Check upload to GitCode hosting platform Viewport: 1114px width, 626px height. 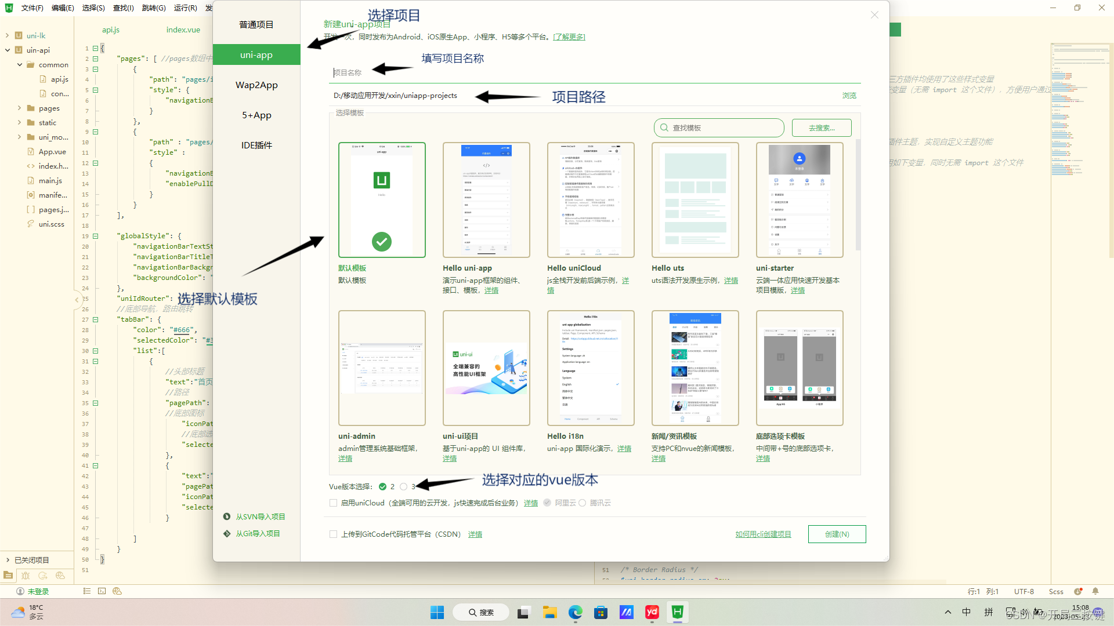click(334, 534)
